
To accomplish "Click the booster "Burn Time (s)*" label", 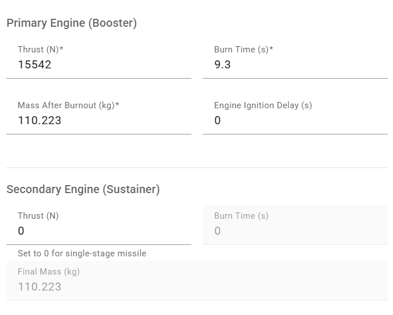I will tap(244, 50).
